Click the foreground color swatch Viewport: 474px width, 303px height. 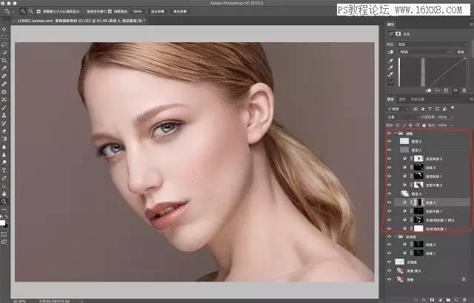(x=2, y=222)
